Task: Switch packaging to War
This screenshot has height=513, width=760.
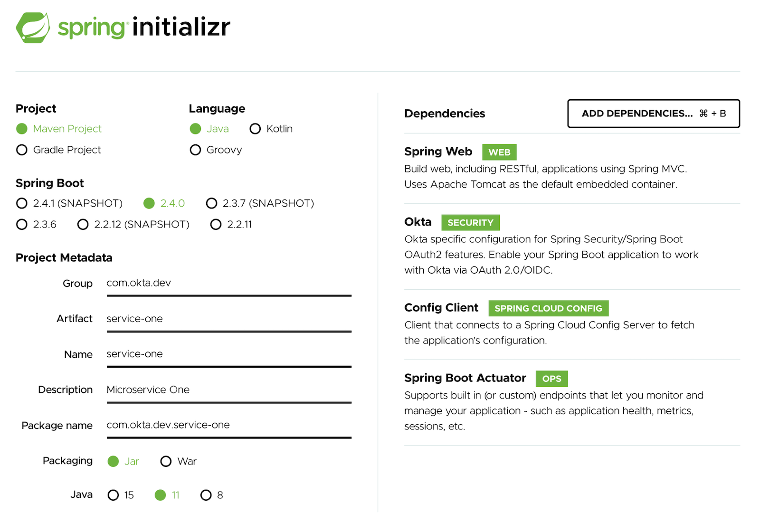Action: click(166, 462)
